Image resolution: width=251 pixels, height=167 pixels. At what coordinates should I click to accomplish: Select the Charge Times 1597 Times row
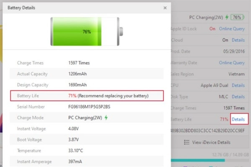point(87,63)
